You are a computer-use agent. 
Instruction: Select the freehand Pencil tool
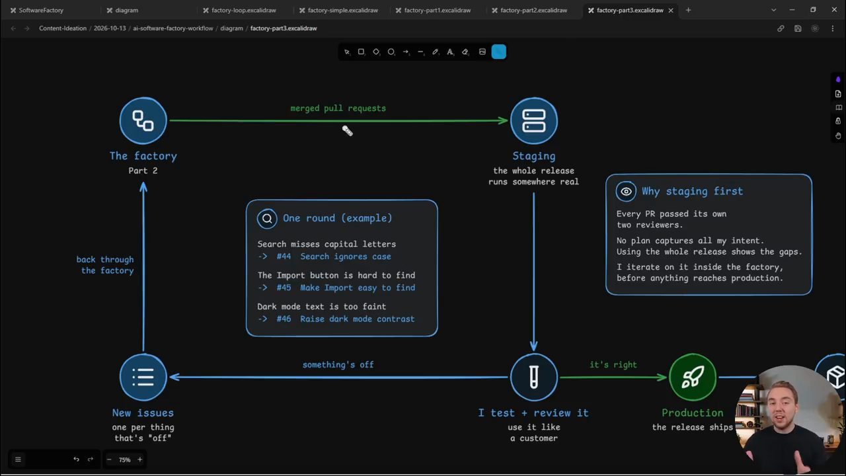coord(435,52)
